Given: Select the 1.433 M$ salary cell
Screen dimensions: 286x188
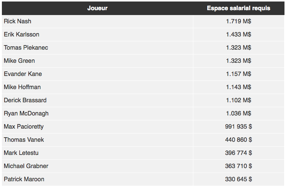Looking at the screenshot, I should coord(239,35).
